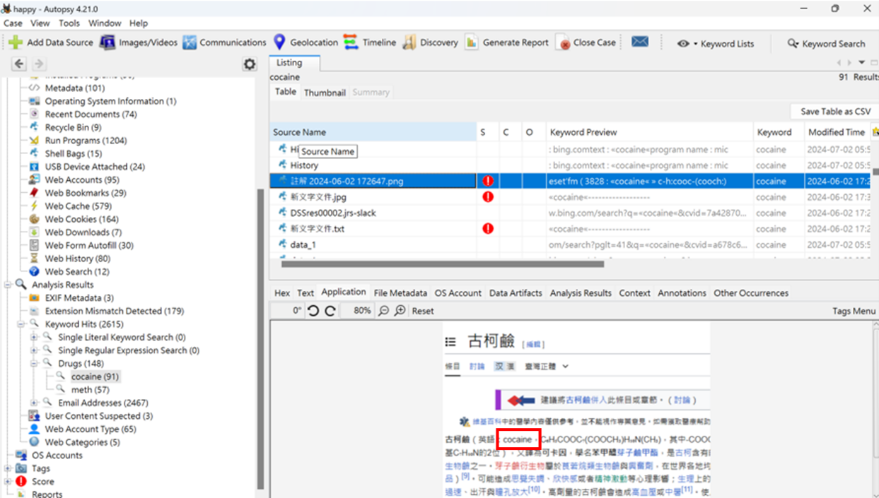Open the Case menu

pyautogui.click(x=13, y=23)
